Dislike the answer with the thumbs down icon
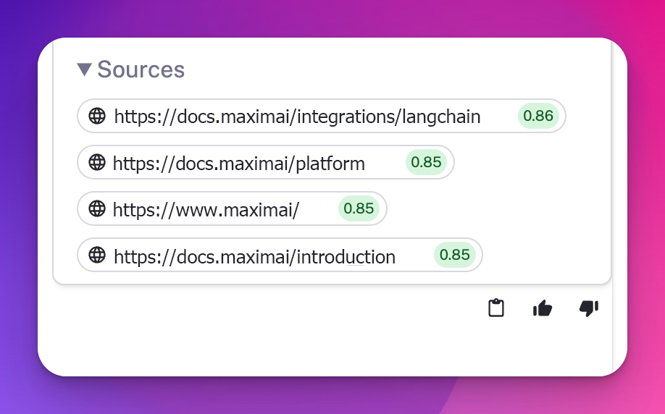 (x=588, y=308)
